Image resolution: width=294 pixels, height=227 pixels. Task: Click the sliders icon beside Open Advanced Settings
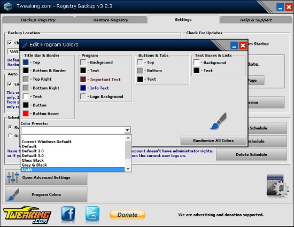click(13, 177)
